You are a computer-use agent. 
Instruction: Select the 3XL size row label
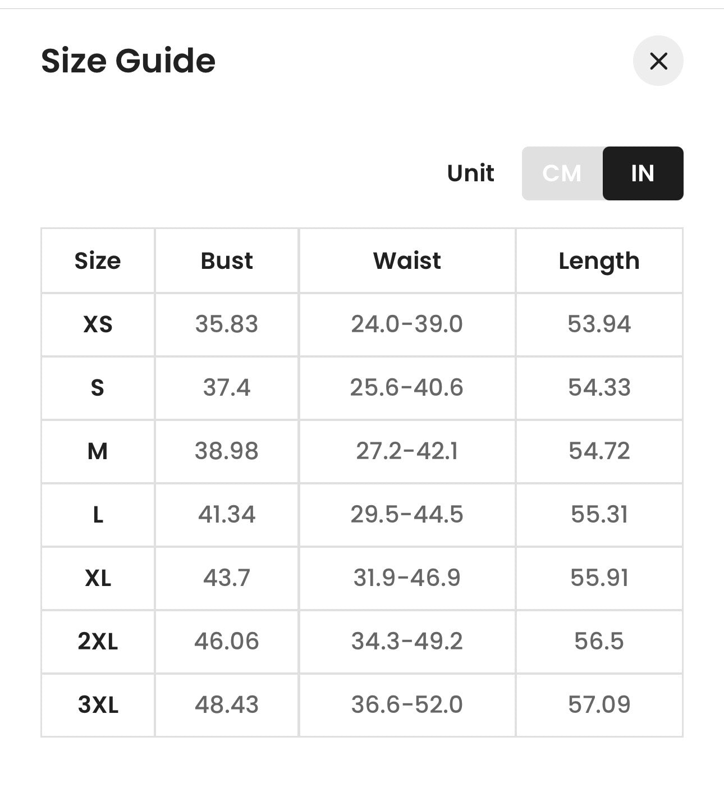point(98,705)
